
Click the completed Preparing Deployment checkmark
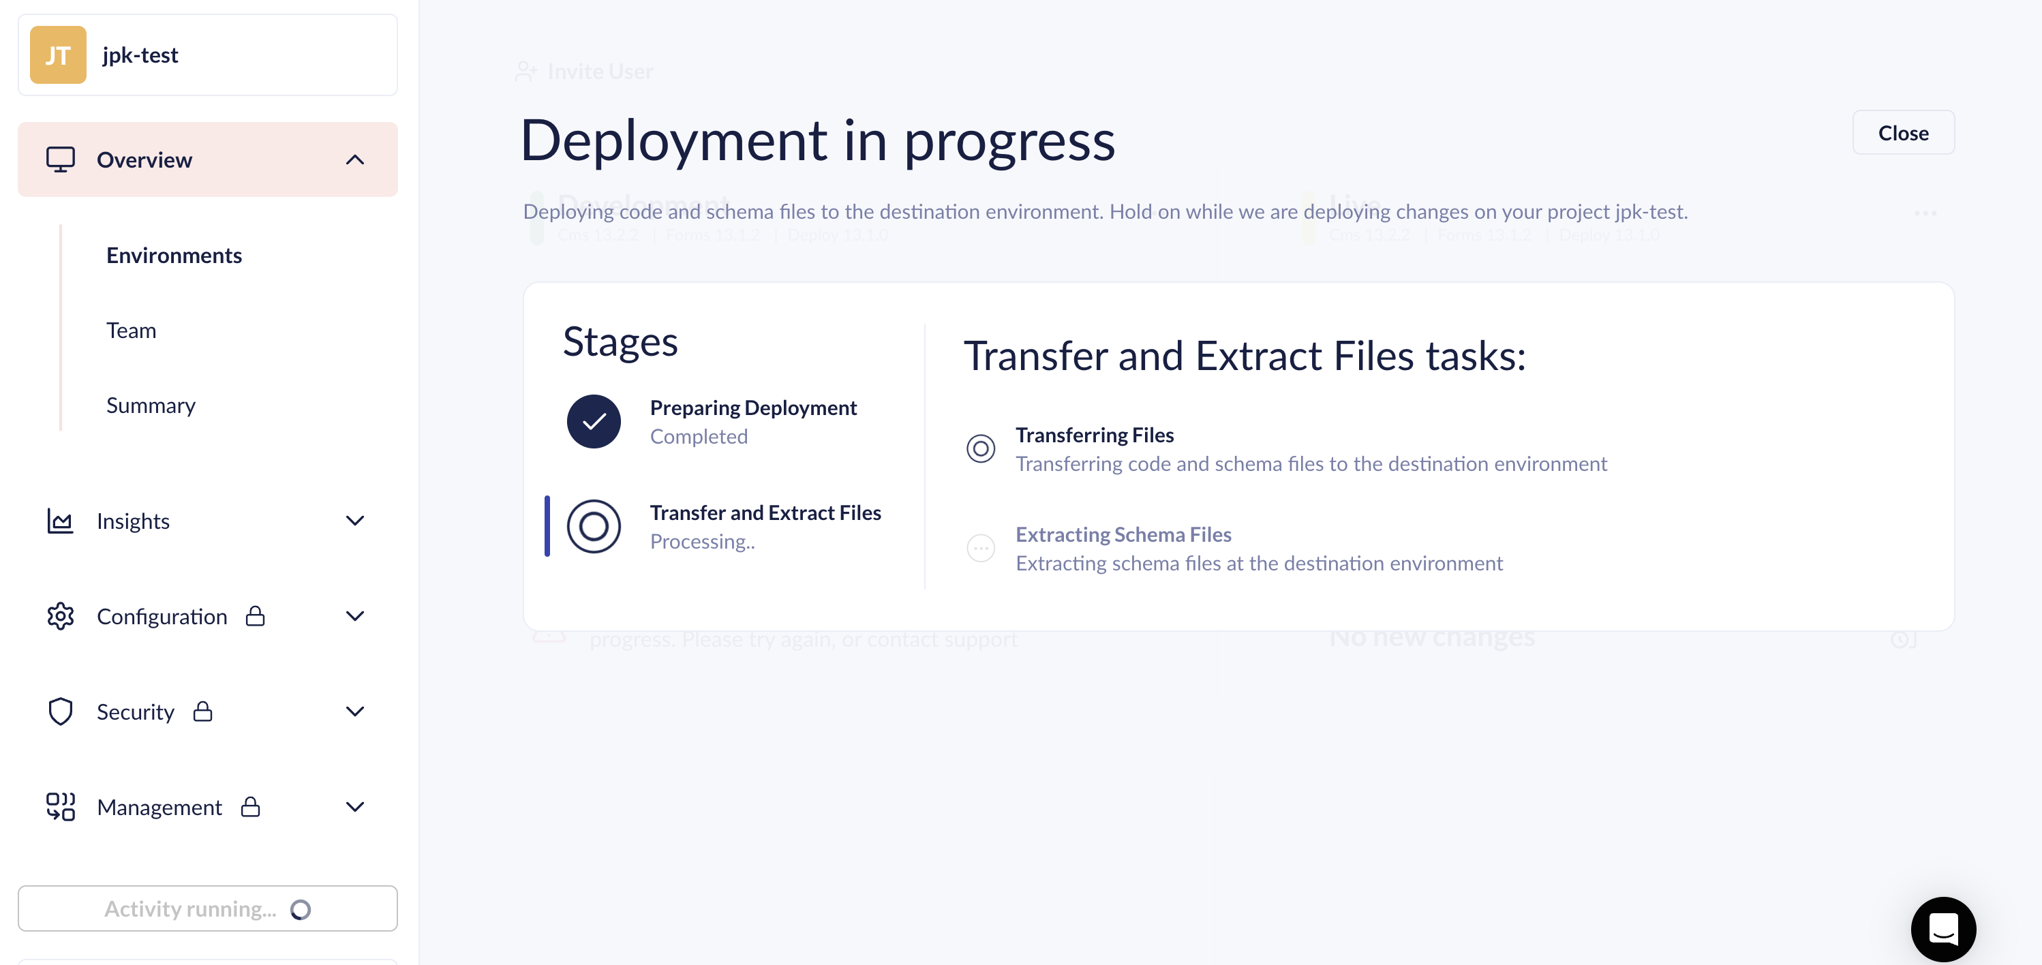coord(594,421)
